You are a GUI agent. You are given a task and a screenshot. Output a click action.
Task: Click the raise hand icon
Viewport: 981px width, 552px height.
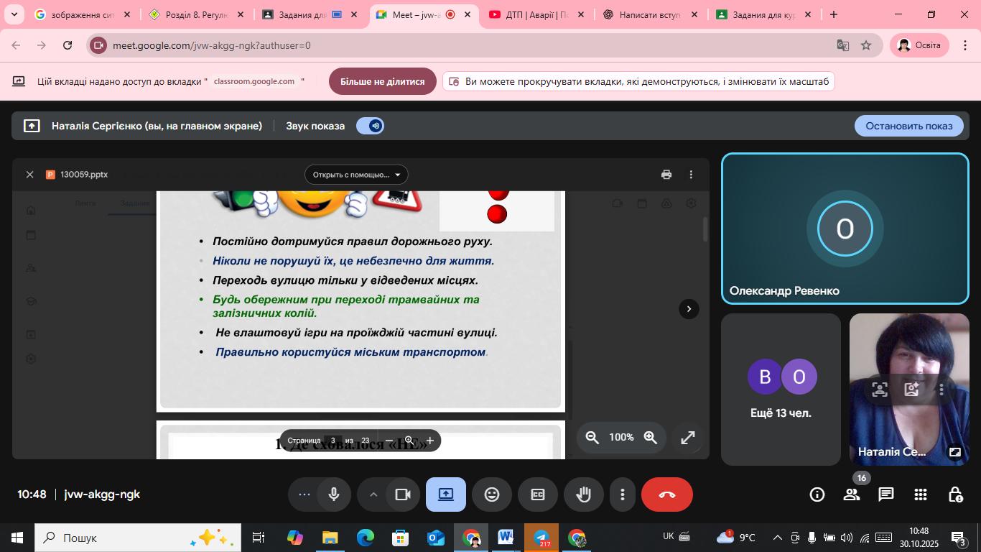click(583, 494)
